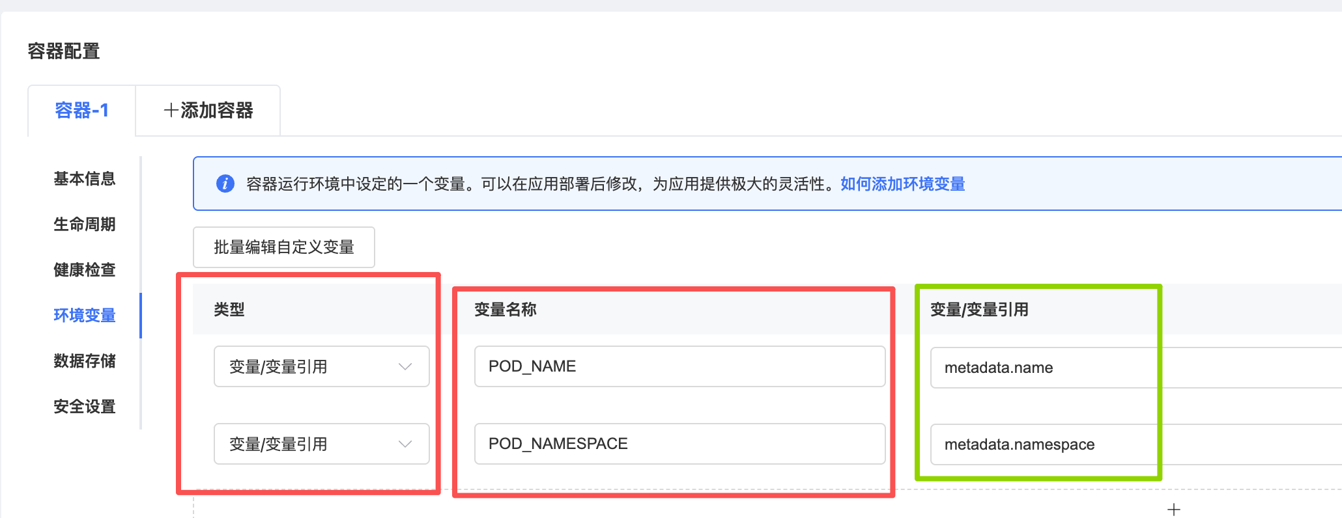Open the 健康检查 section
The height and width of the screenshot is (518, 1342).
tap(84, 270)
